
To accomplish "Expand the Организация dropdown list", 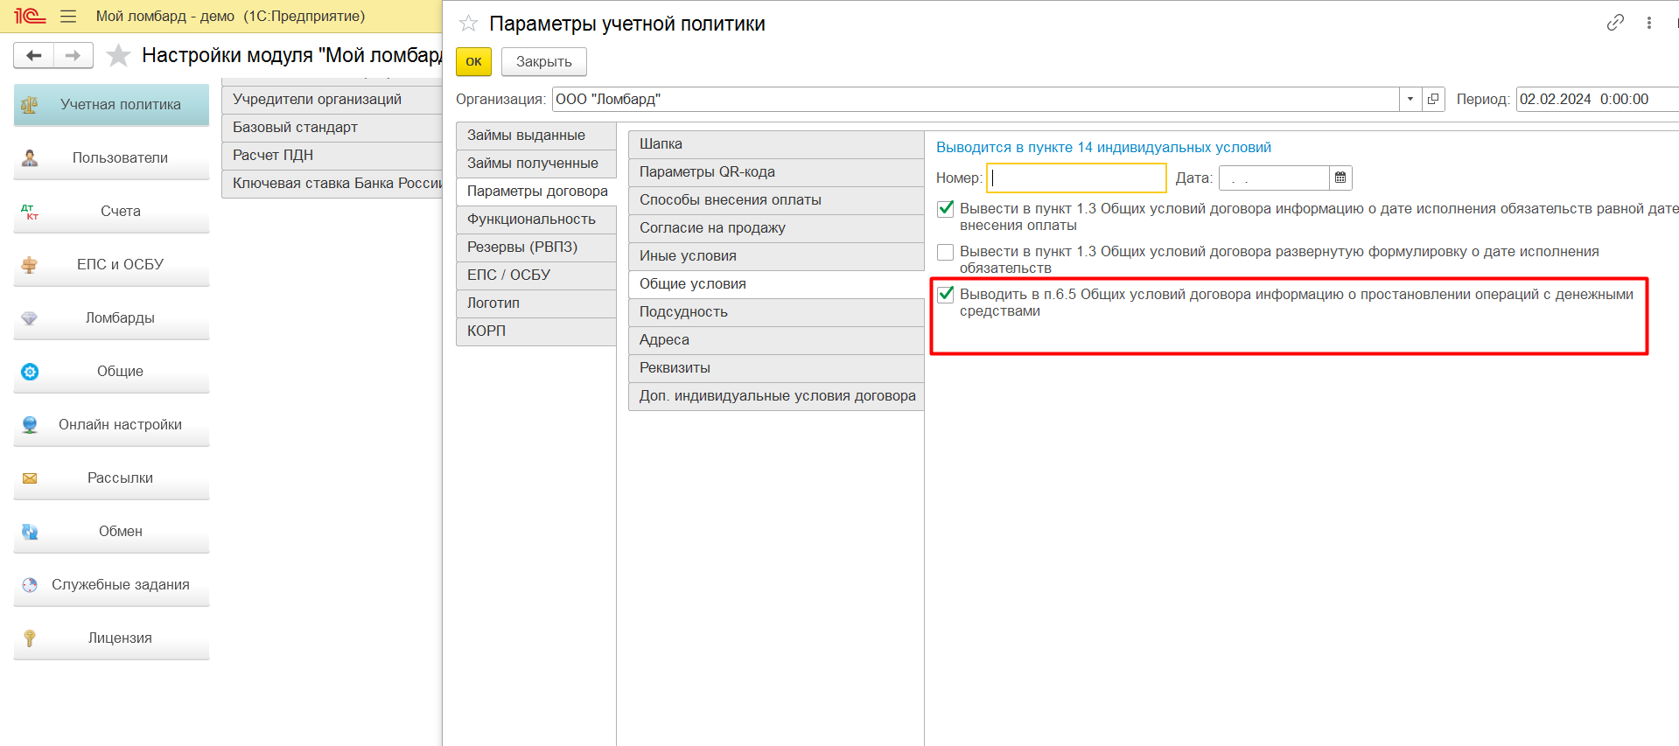I will [1410, 99].
